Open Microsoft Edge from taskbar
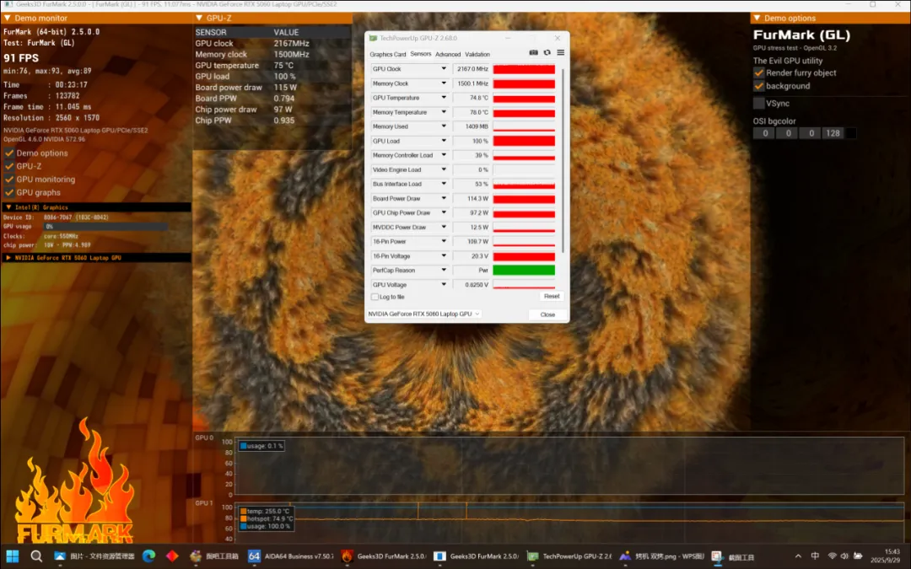911x569 pixels. point(148,556)
